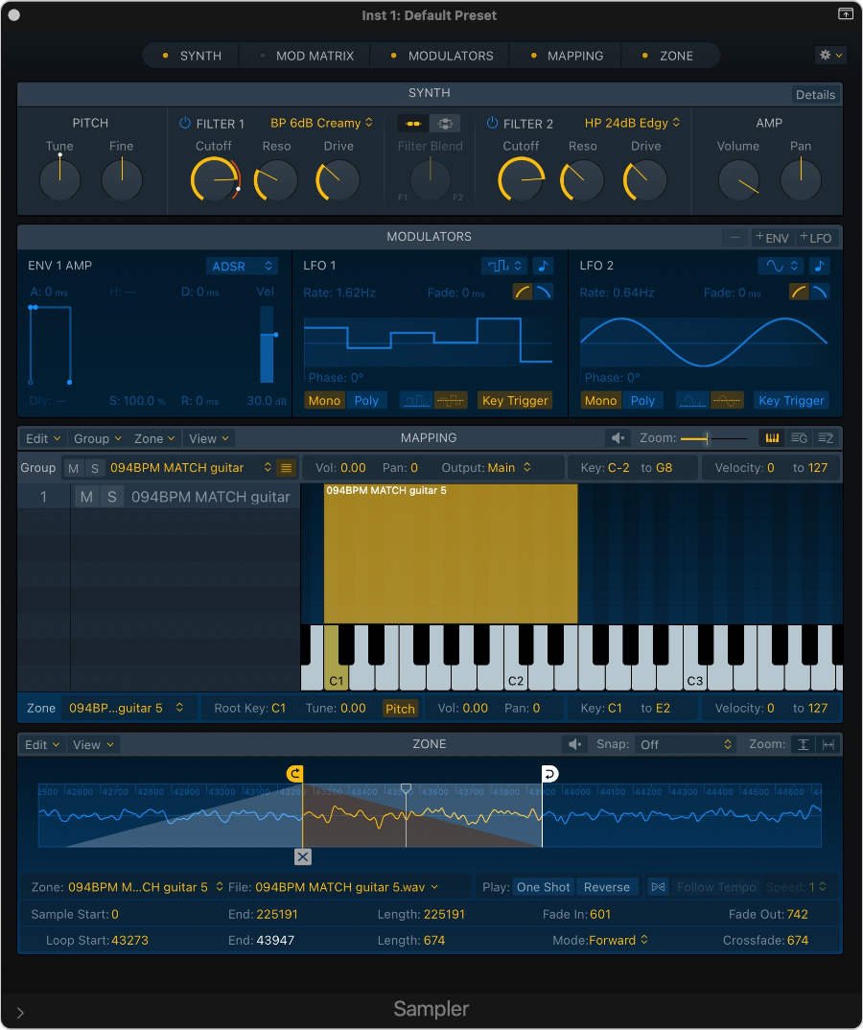Viewport: 863px width, 1030px height.
Task: Switch to group list view in Mapping
Action: 799,438
